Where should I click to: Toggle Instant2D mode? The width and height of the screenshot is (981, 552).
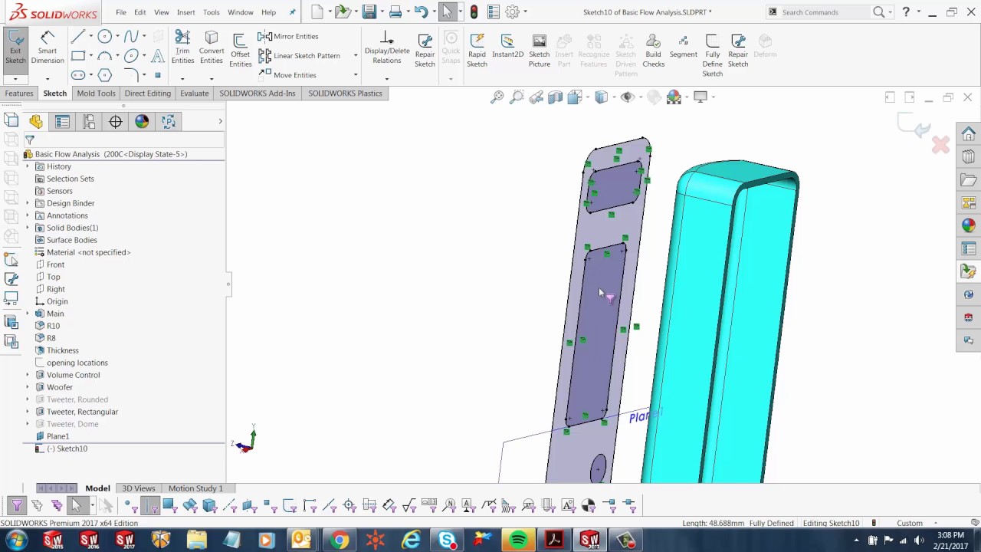(507, 48)
